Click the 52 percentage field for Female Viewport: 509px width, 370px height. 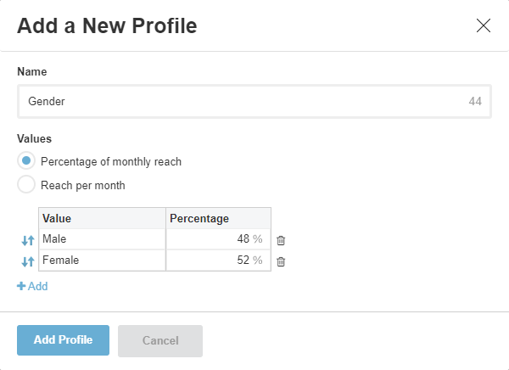pyautogui.click(x=217, y=261)
